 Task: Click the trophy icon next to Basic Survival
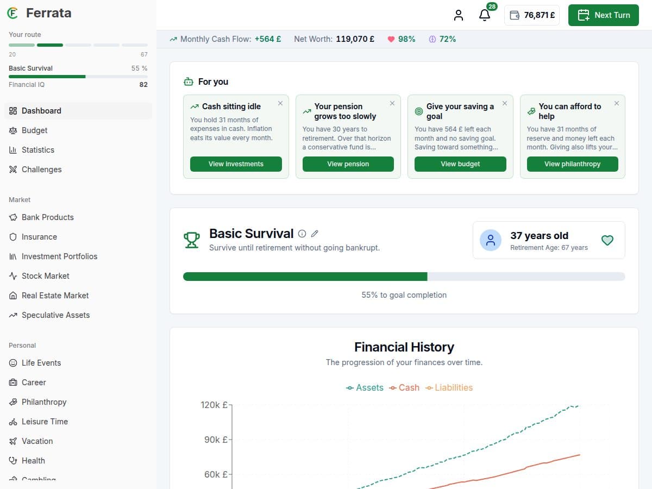coord(191,240)
